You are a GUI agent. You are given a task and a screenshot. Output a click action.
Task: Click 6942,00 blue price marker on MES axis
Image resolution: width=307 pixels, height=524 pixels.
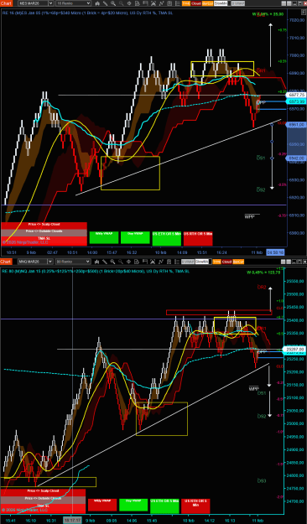[x=296, y=158]
